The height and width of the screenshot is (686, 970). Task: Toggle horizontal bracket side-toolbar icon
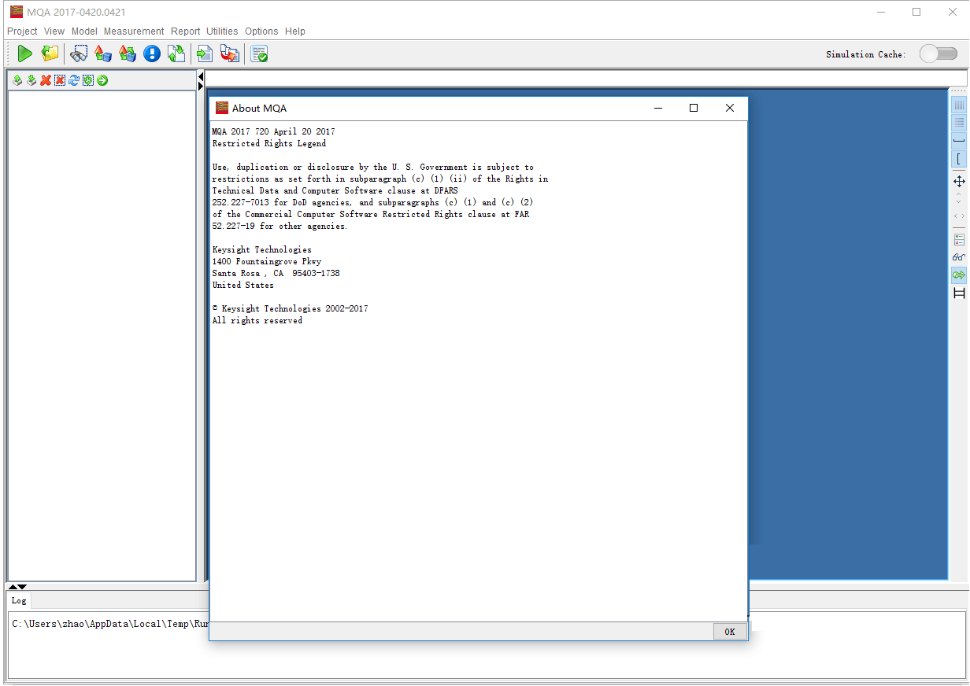(959, 141)
